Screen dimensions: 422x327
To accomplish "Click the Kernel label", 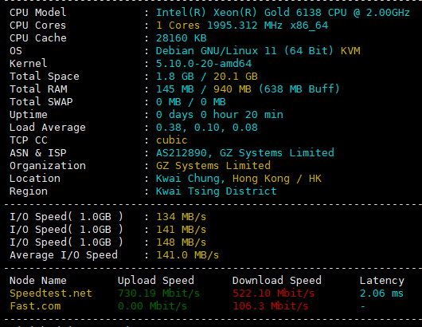I will pos(28,64).
